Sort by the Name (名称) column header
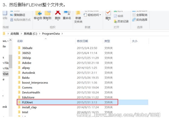Image resolution: width=169 pixels, height=120 pixels. (20, 41)
